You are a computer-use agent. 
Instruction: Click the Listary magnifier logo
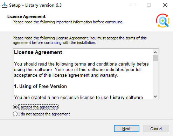point(162,21)
